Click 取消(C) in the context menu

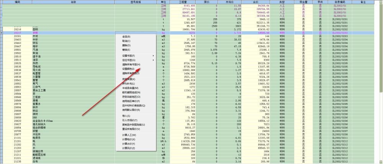126,41
